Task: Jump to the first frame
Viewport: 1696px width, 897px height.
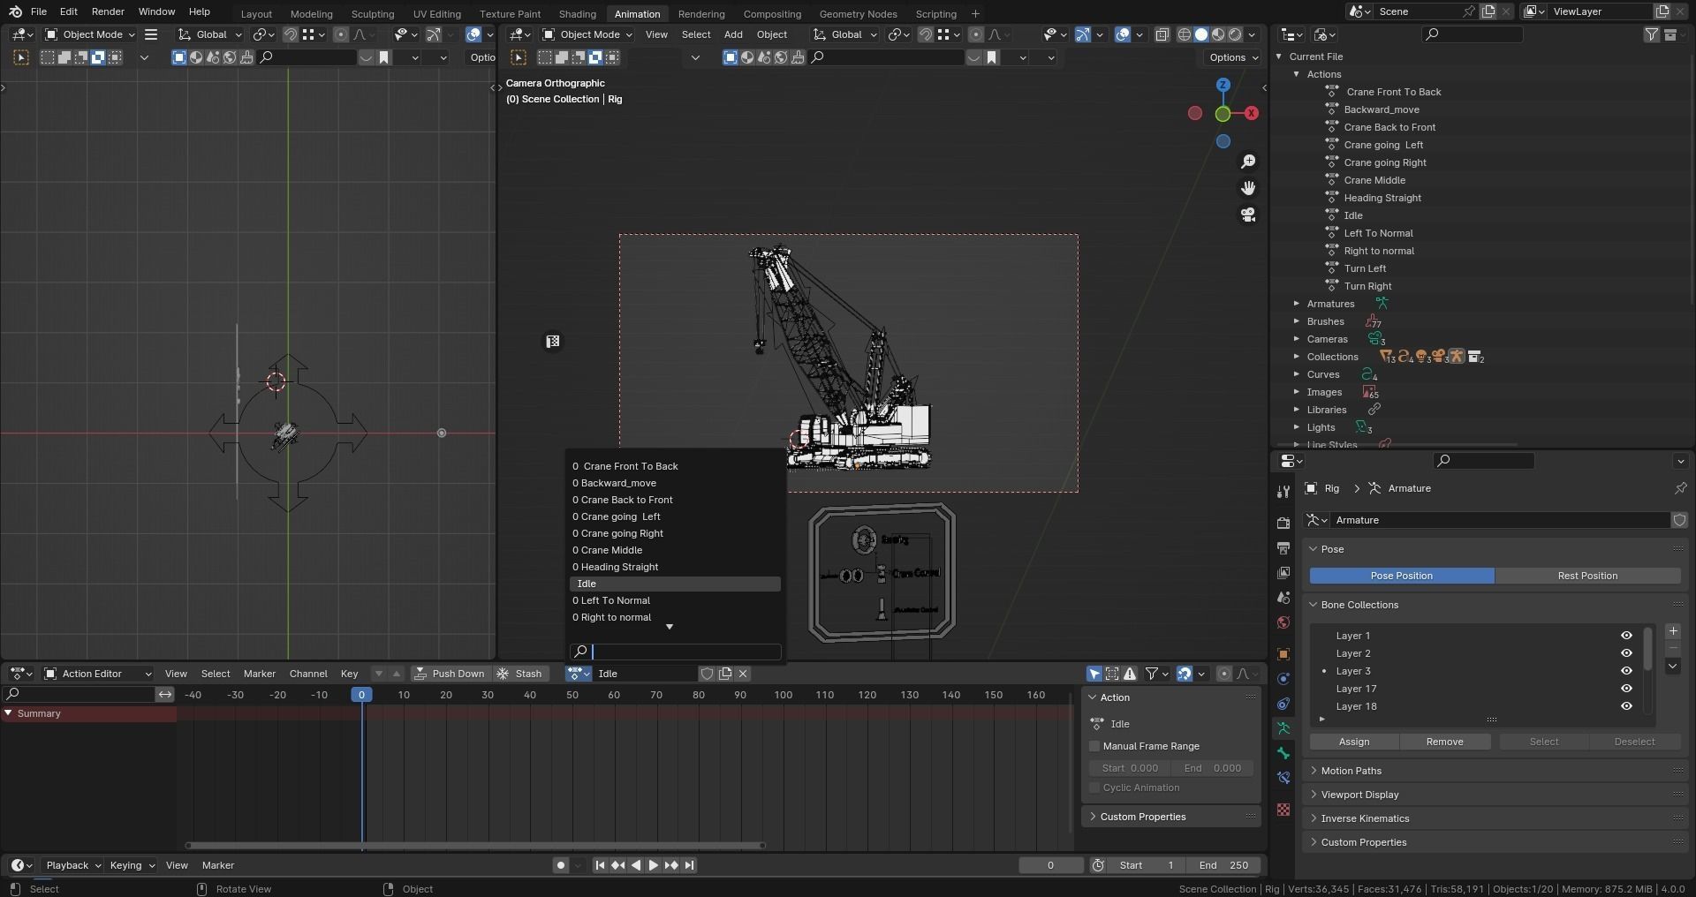Action: point(600,865)
